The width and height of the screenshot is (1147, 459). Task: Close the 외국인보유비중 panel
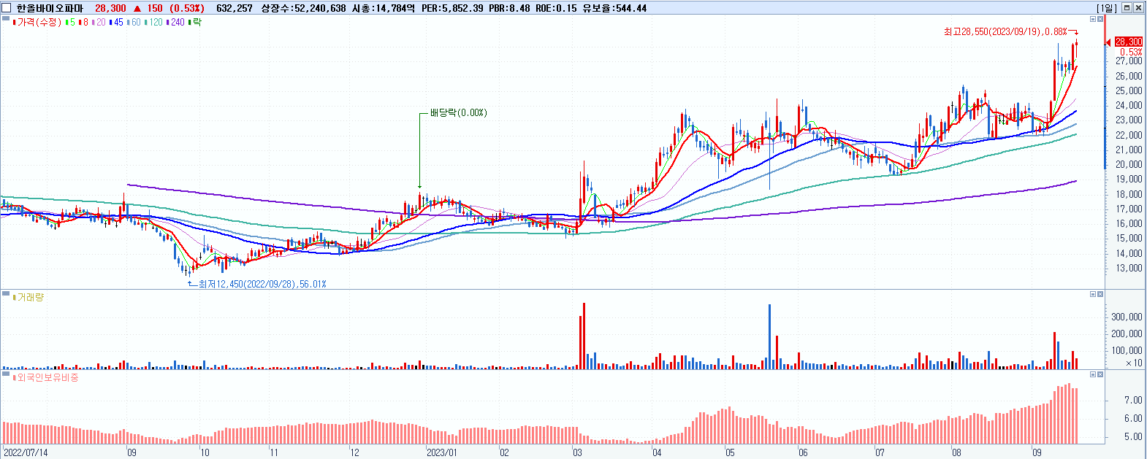(x=1101, y=374)
